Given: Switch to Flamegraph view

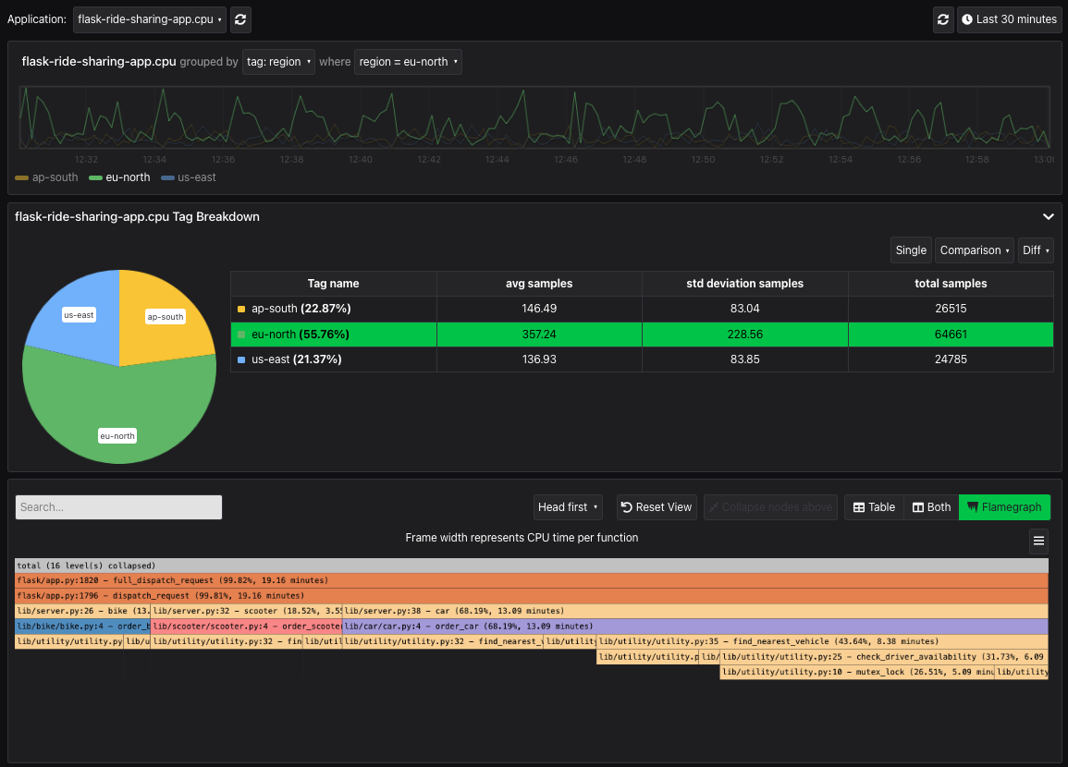Looking at the screenshot, I should 1004,507.
